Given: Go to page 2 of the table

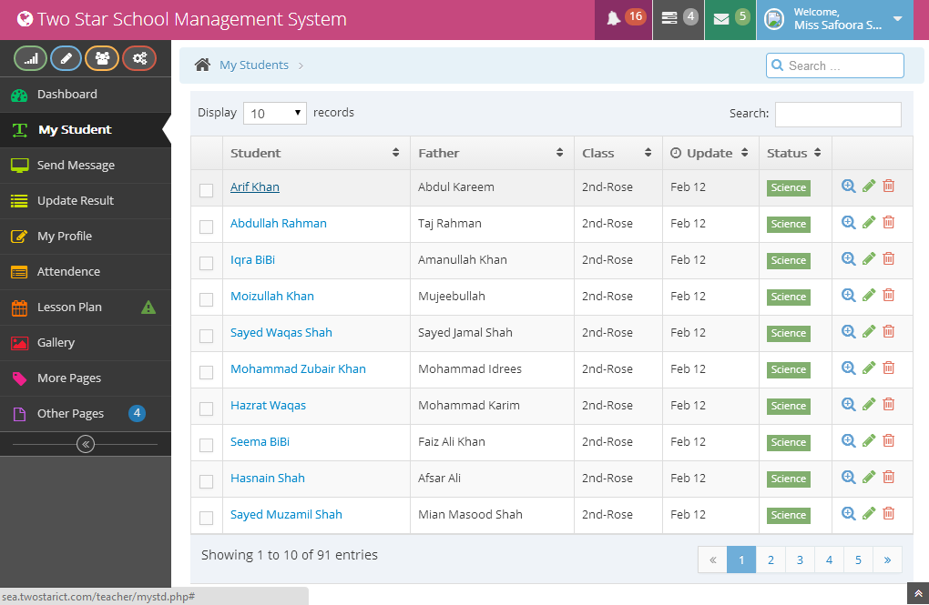Looking at the screenshot, I should point(771,560).
